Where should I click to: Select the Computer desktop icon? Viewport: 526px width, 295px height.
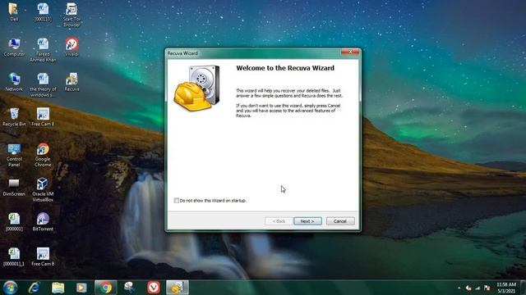pyautogui.click(x=14, y=48)
